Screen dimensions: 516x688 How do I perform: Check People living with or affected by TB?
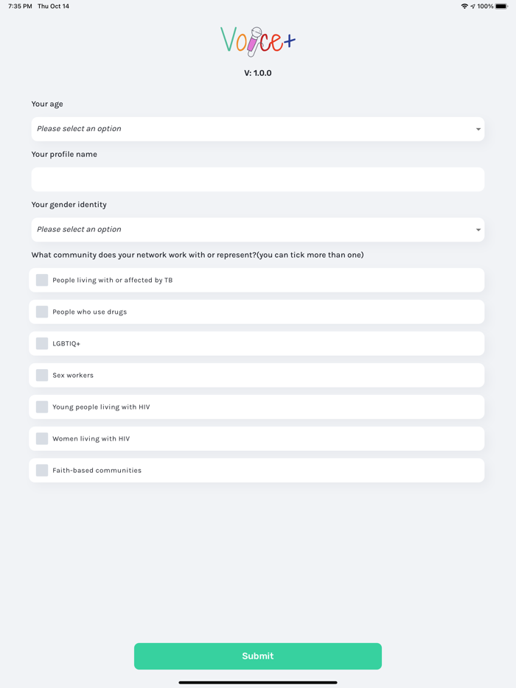42,280
